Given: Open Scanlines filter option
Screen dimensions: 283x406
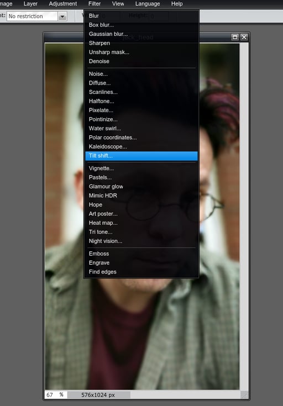Looking at the screenshot, I should pos(141,92).
